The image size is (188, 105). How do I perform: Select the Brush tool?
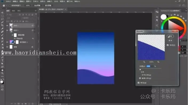pyautogui.click(x=2, y=35)
